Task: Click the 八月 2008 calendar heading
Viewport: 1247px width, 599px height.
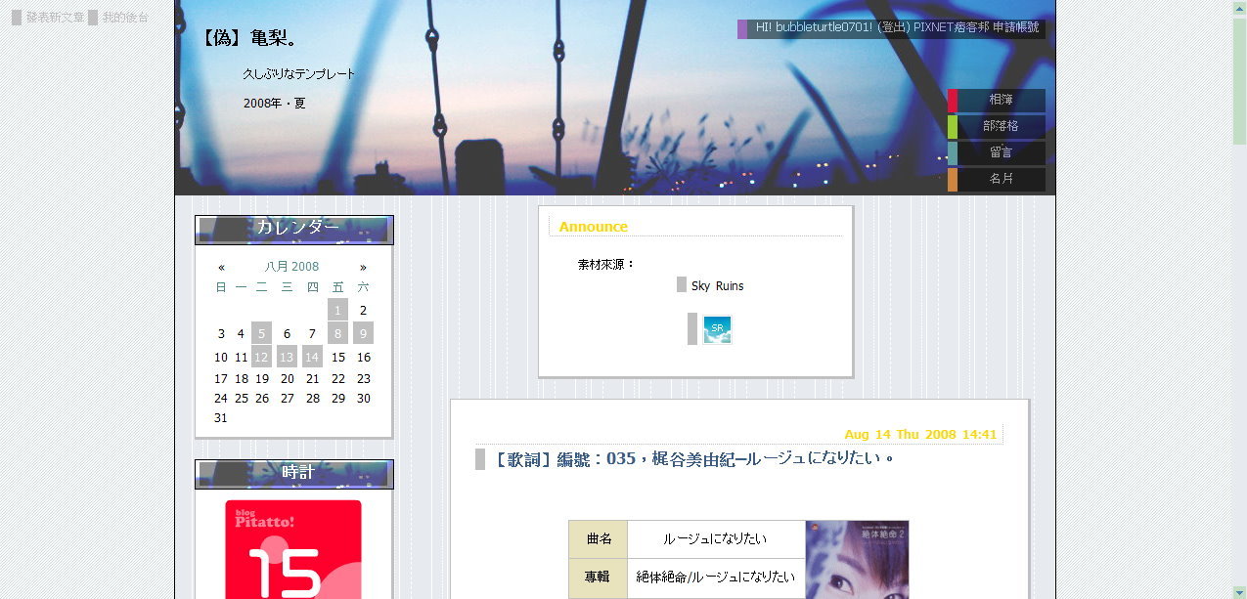Action: click(x=291, y=267)
